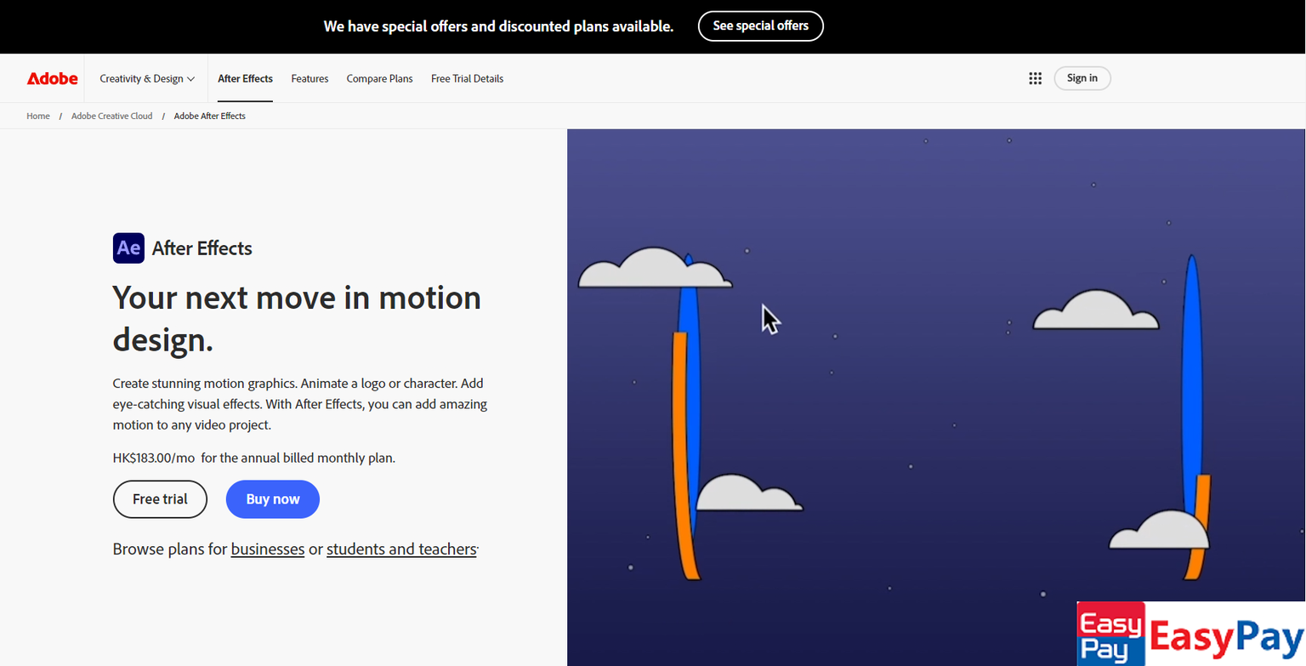This screenshot has width=1306, height=666.
Task: Click 'We have special offers' banner text
Action: click(498, 26)
